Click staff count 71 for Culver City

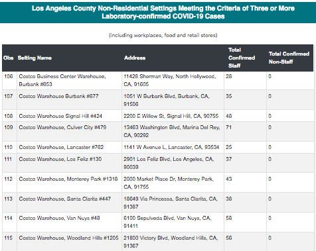(x=228, y=127)
